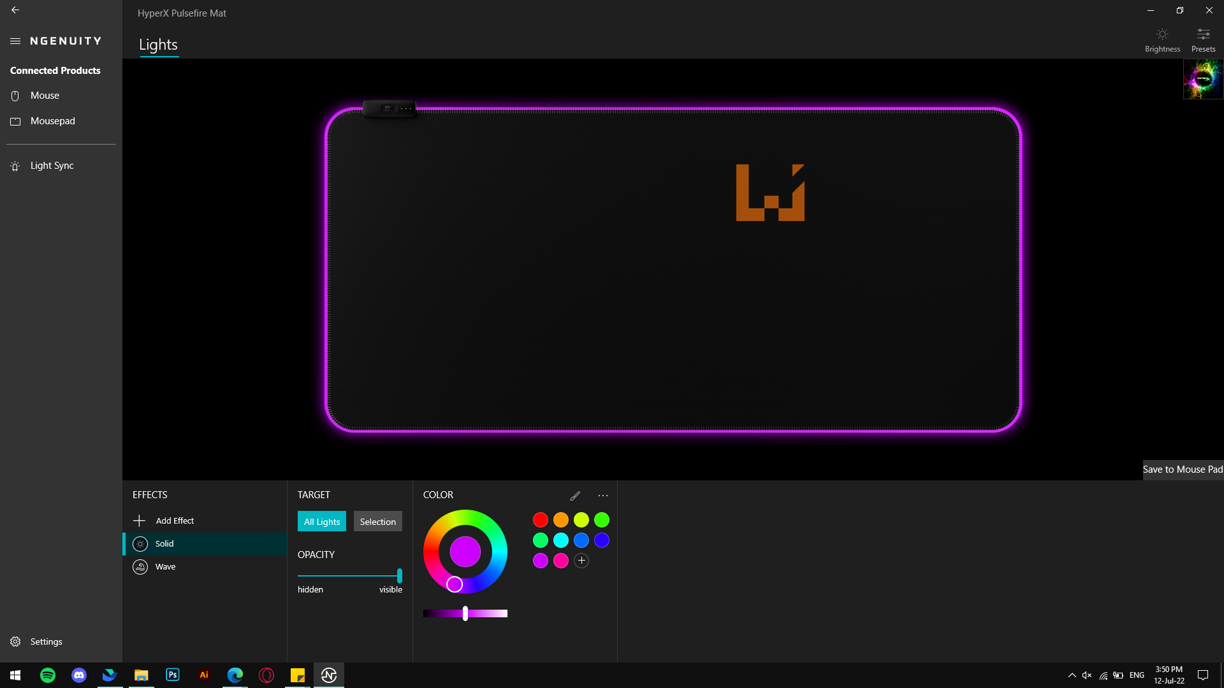Screen dimensions: 1224x688
Task: Click the Mouse connected product icon
Action: (x=15, y=95)
